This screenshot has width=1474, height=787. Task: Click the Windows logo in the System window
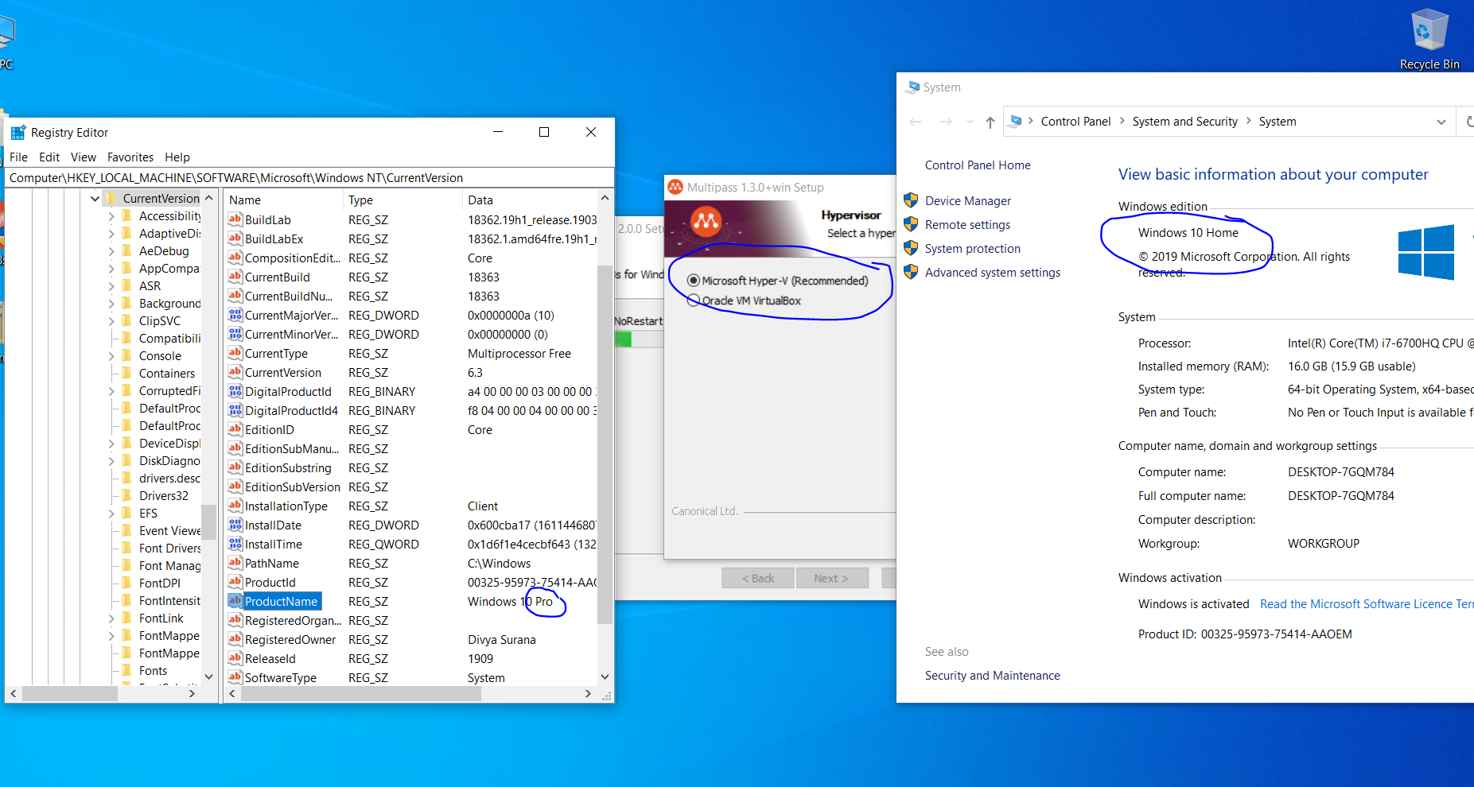click(x=1425, y=252)
